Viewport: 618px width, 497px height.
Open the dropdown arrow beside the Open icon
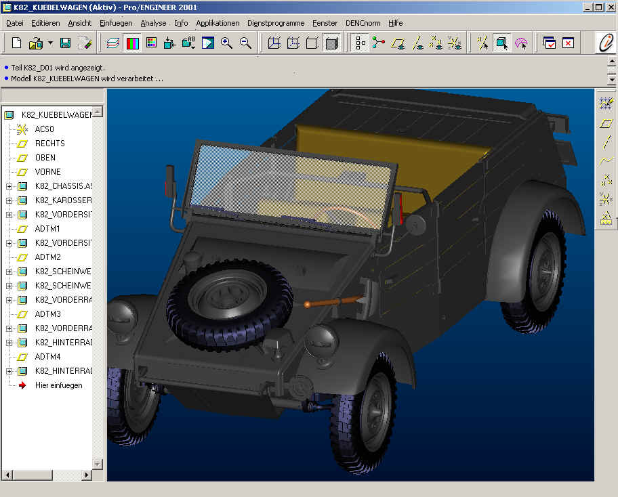pyautogui.click(x=50, y=43)
